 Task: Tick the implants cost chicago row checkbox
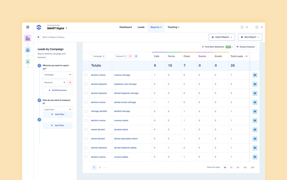pyautogui.click(x=86, y=84)
